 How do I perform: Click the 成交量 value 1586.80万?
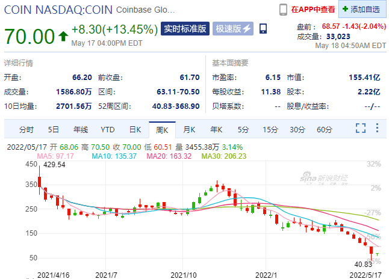click(74, 92)
